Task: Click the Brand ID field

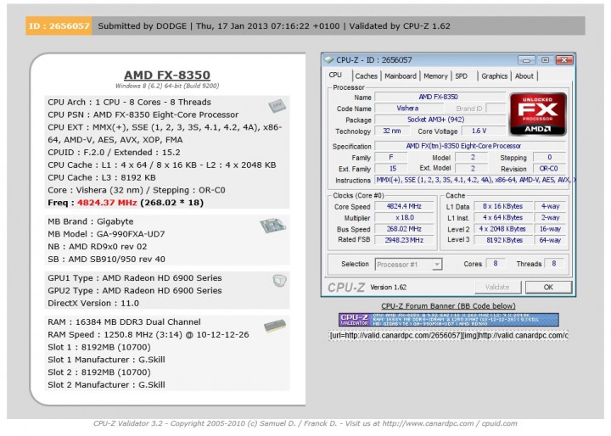Action: tap(496, 109)
